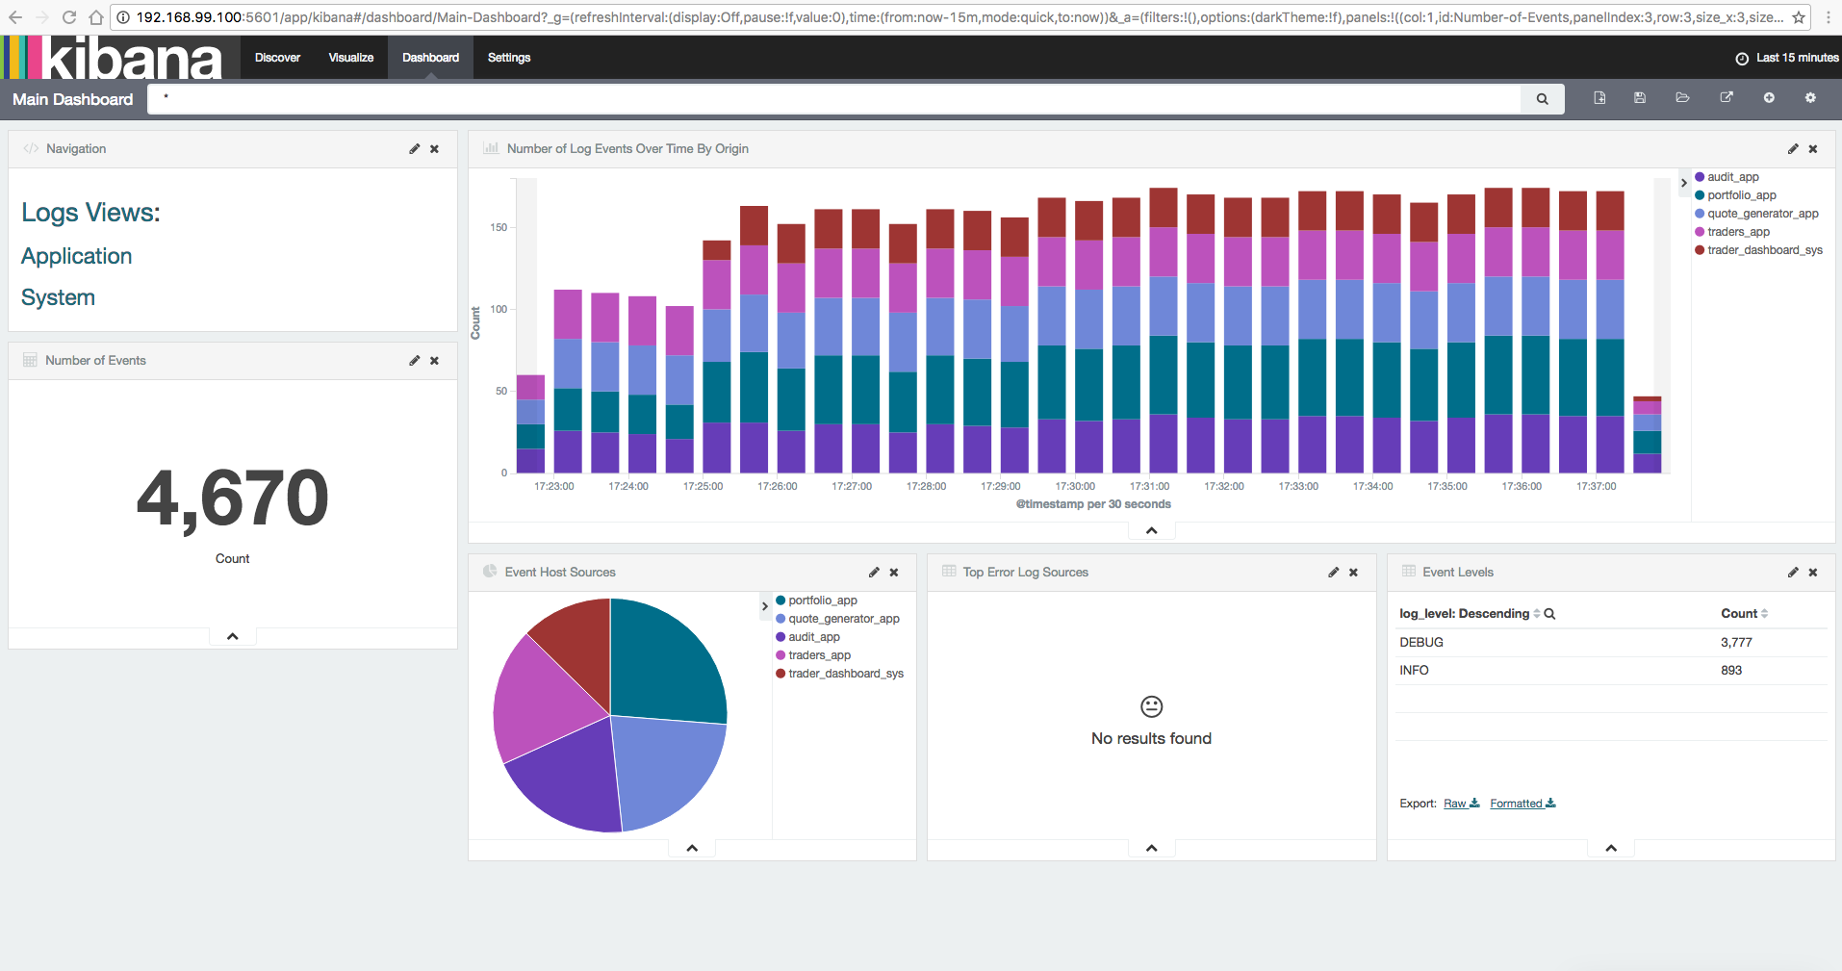
Task: Toggle spy panel under Top Error Log Sources
Action: tap(1151, 848)
